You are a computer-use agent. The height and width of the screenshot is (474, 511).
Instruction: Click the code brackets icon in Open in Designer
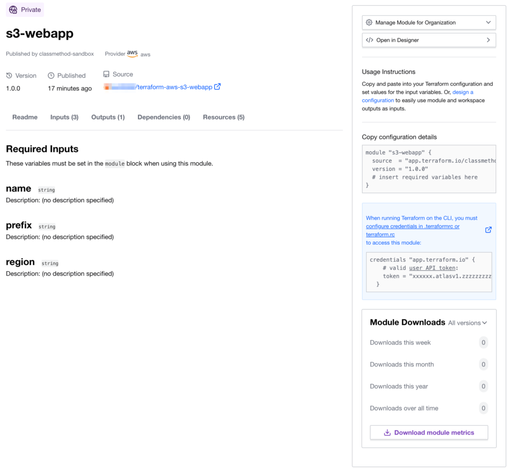369,40
